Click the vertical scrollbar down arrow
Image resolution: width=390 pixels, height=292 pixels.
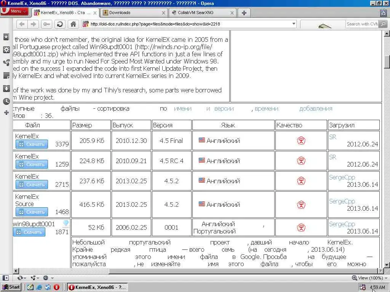pos(387,265)
